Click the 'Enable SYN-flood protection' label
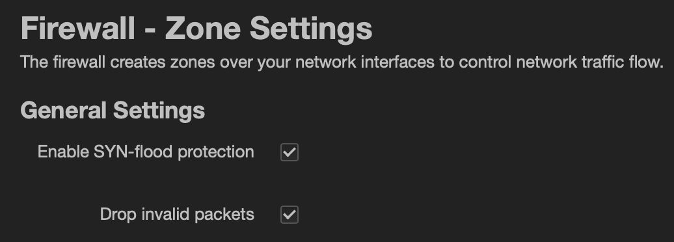674x242 pixels. [x=146, y=152]
